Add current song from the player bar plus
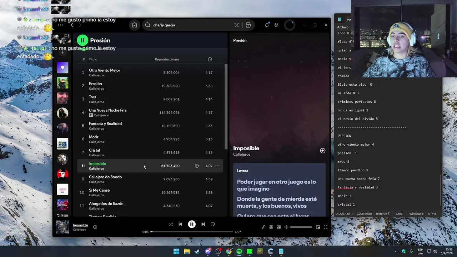This screenshot has width=457, height=257. click(95, 227)
